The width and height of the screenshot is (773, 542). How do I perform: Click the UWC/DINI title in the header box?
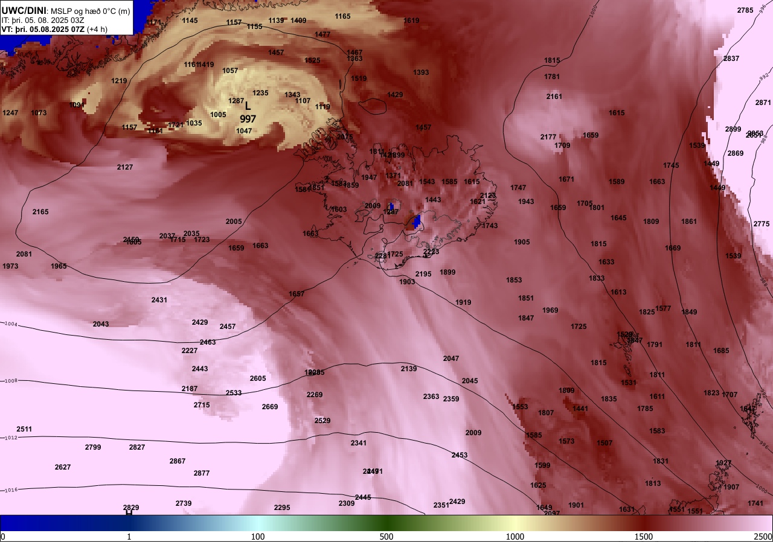point(24,10)
